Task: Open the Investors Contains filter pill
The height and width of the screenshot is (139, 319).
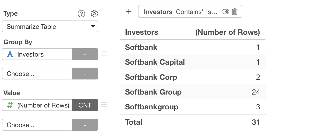Action: [180, 12]
